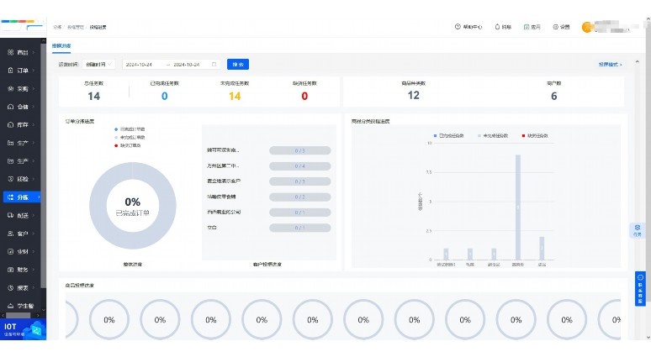Select the 分拣进度 tab
Viewport: 651px width, 357px height.
[61, 45]
